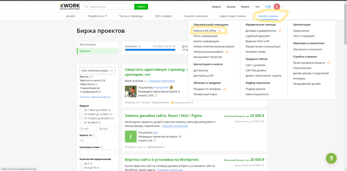Expand the profile menu chevron near avatar
Viewport: 347px width, 171px height.
pos(283,6)
